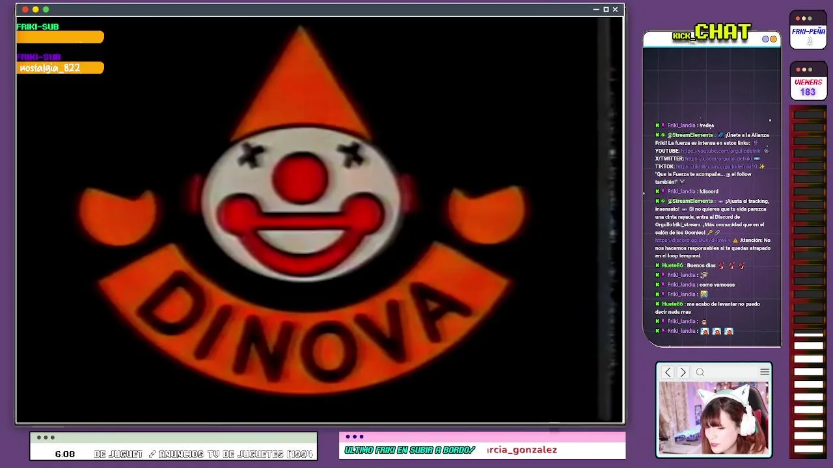
Task: Open the tiktok.com orgullodefriki10 link
Action: pos(717,166)
